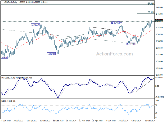Select the 24 Jul 2024 date marker
The height and width of the screenshot is (123, 164).
pos(124,121)
